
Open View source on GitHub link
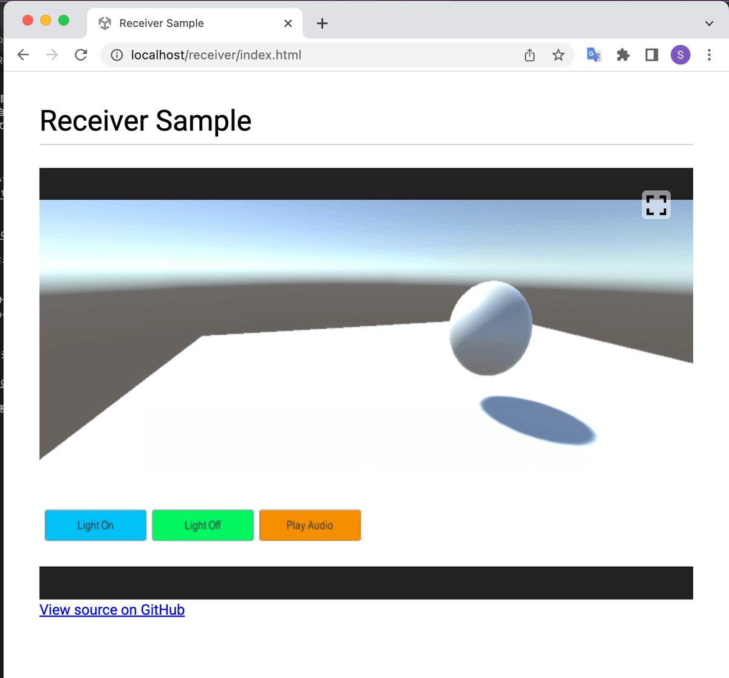click(x=112, y=610)
